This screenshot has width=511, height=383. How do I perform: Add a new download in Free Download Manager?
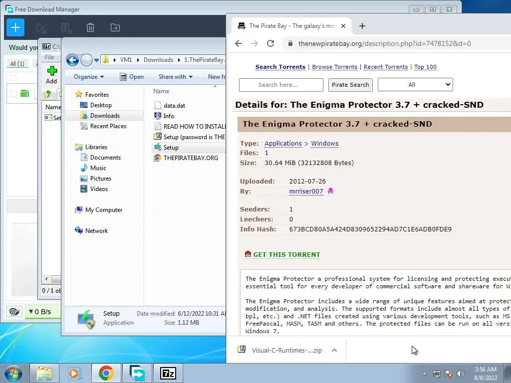(15, 28)
